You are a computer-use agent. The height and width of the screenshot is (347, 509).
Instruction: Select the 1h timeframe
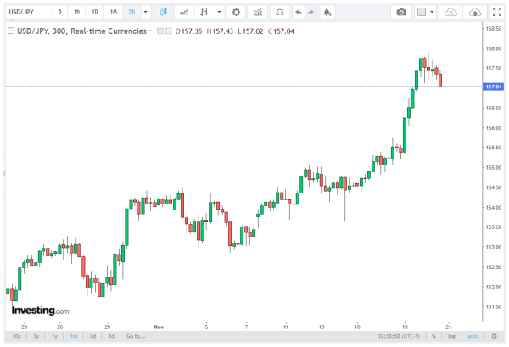(x=77, y=12)
